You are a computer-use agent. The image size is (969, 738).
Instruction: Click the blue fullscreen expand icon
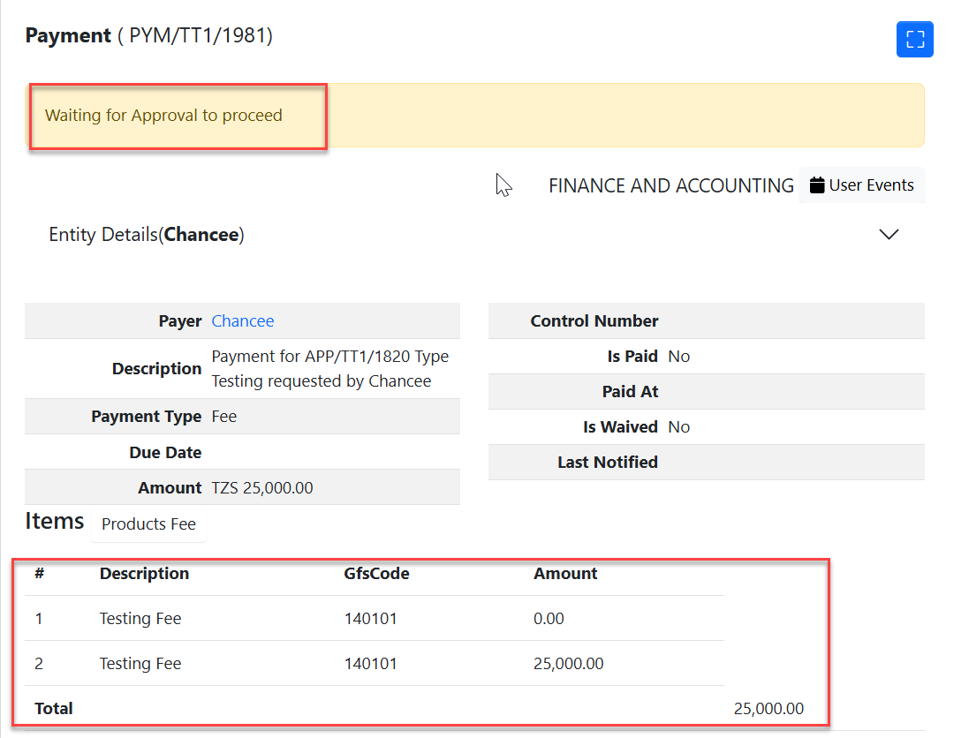914,40
